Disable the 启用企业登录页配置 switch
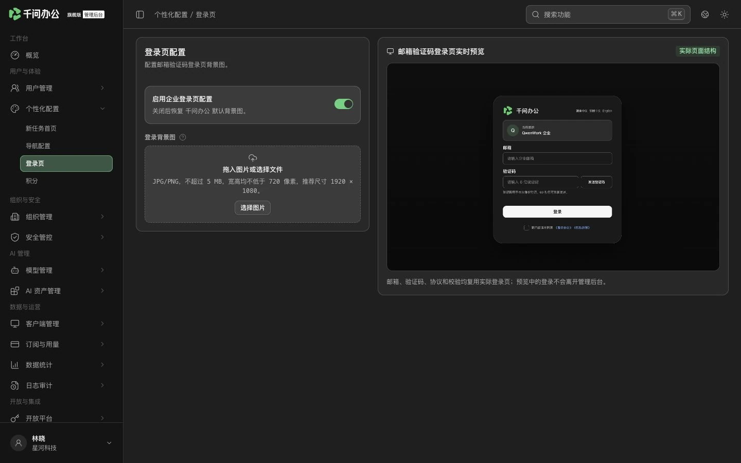Image resolution: width=741 pixels, height=463 pixels. pos(344,104)
